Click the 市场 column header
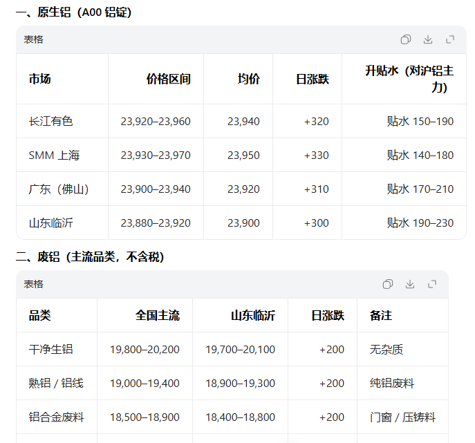Image resolution: width=475 pixels, height=443 pixels. pos(39,79)
